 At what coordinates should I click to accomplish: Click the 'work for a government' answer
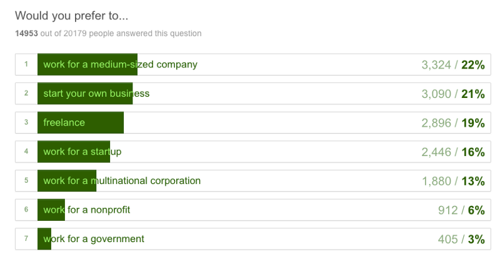click(x=94, y=238)
